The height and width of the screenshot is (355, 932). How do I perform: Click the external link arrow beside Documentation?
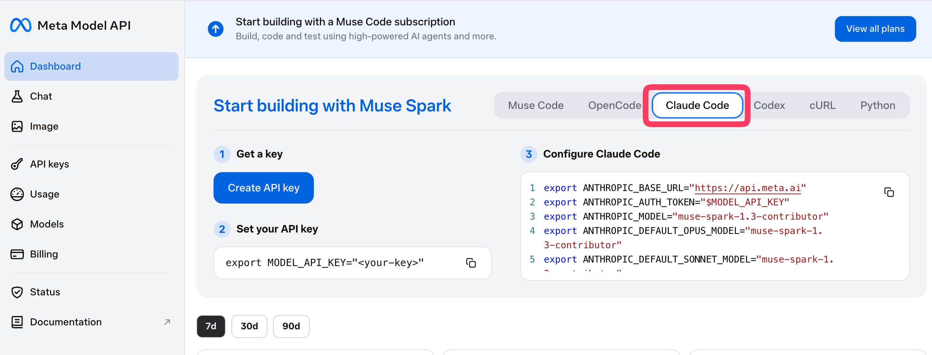click(167, 322)
